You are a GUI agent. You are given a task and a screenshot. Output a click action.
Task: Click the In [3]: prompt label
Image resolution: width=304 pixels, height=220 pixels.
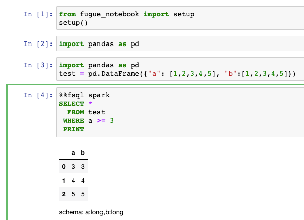pyautogui.click(x=38, y=65)
